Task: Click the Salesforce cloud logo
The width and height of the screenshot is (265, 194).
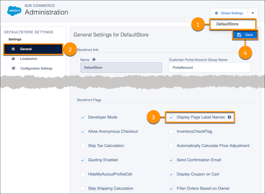Action: point(14,11)
